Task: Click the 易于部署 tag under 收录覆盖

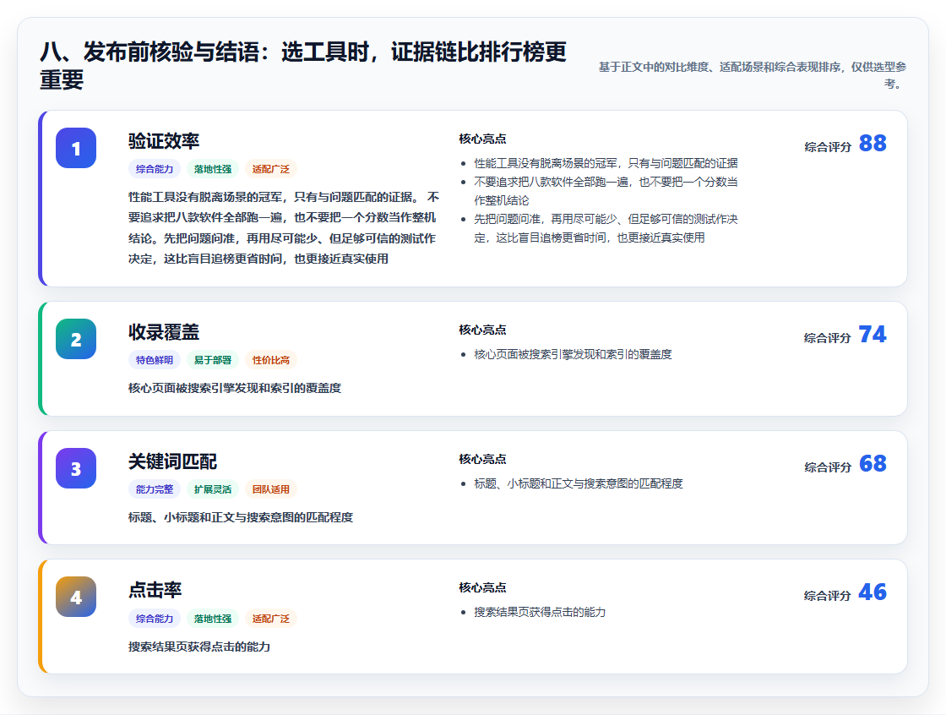Action: pyautogui.click(x=213, y=360)
